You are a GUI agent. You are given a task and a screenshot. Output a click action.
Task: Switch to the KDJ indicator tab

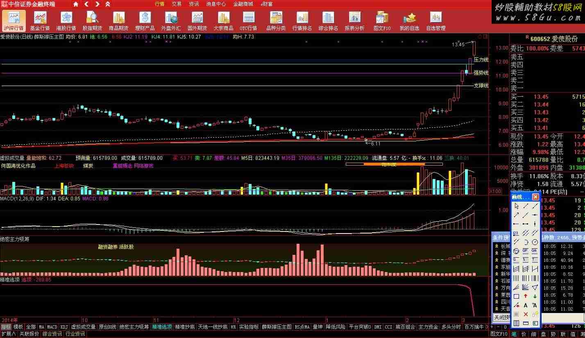click(x=64, y=327)
